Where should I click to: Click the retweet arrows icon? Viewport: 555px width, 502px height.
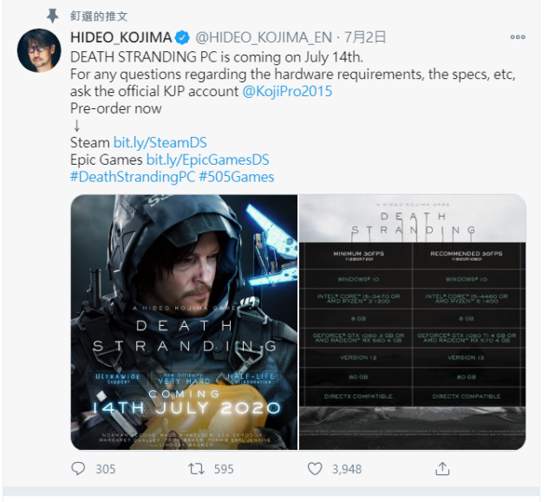click(197, 469)
